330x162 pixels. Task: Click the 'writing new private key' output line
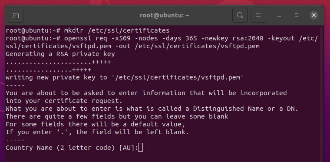(x=125, y=77)
